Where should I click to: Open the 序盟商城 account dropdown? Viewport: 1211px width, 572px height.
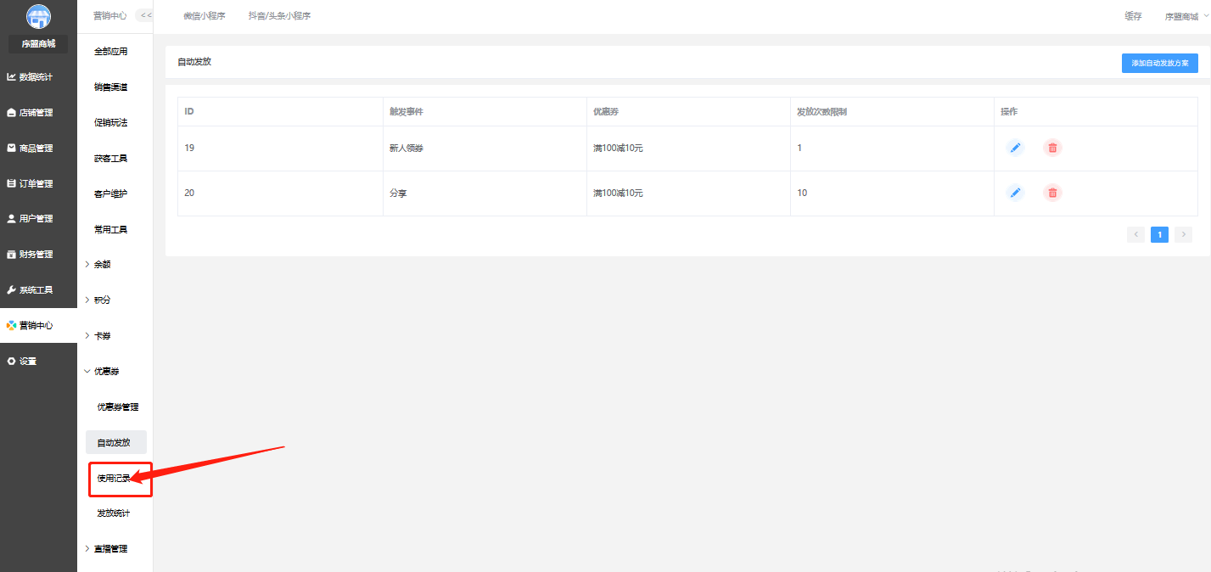[1186, 16]
